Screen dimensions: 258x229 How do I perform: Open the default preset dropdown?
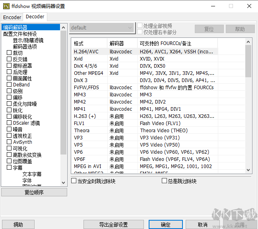pos(102,28)
